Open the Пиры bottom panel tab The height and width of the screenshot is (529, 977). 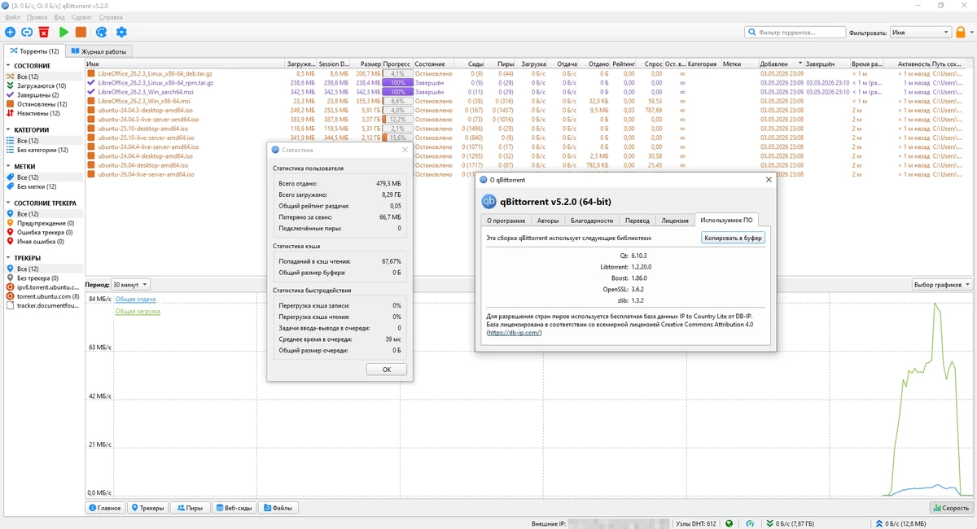pyautogui.click(x=189, y=508)
